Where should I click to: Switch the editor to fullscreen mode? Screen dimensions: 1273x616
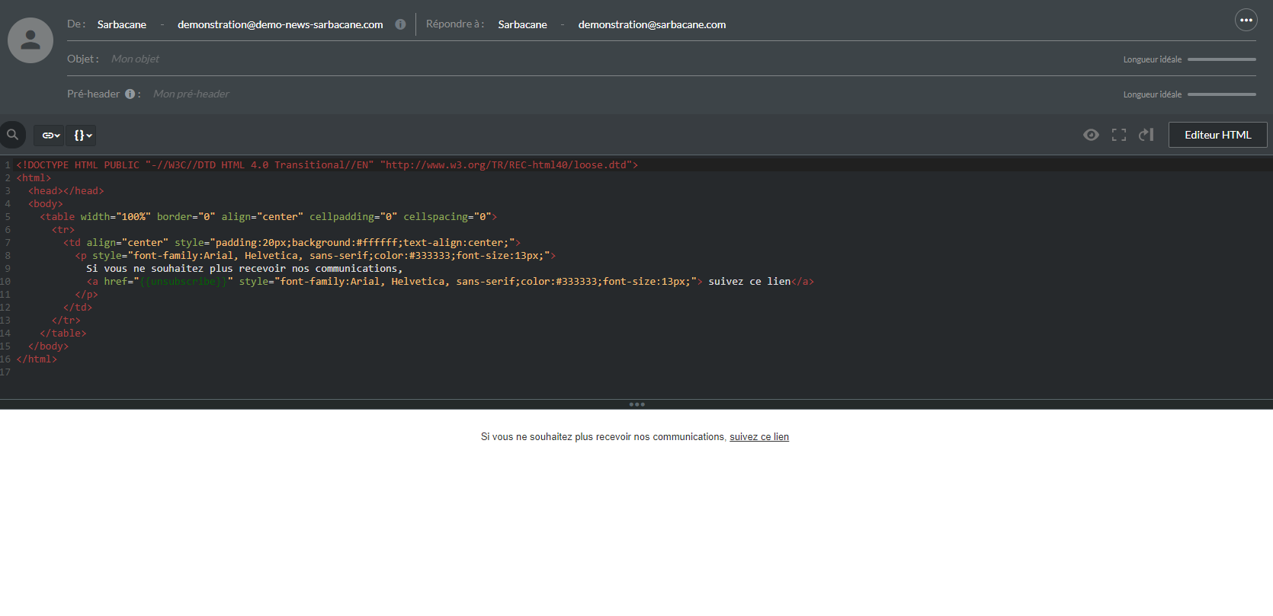pyautogui.click(x=1119, y=135)
